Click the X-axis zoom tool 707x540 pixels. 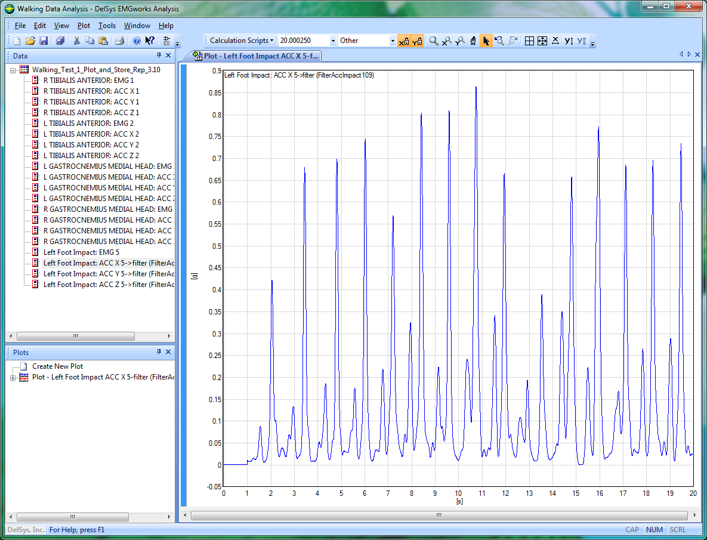(x=447, y=41)
